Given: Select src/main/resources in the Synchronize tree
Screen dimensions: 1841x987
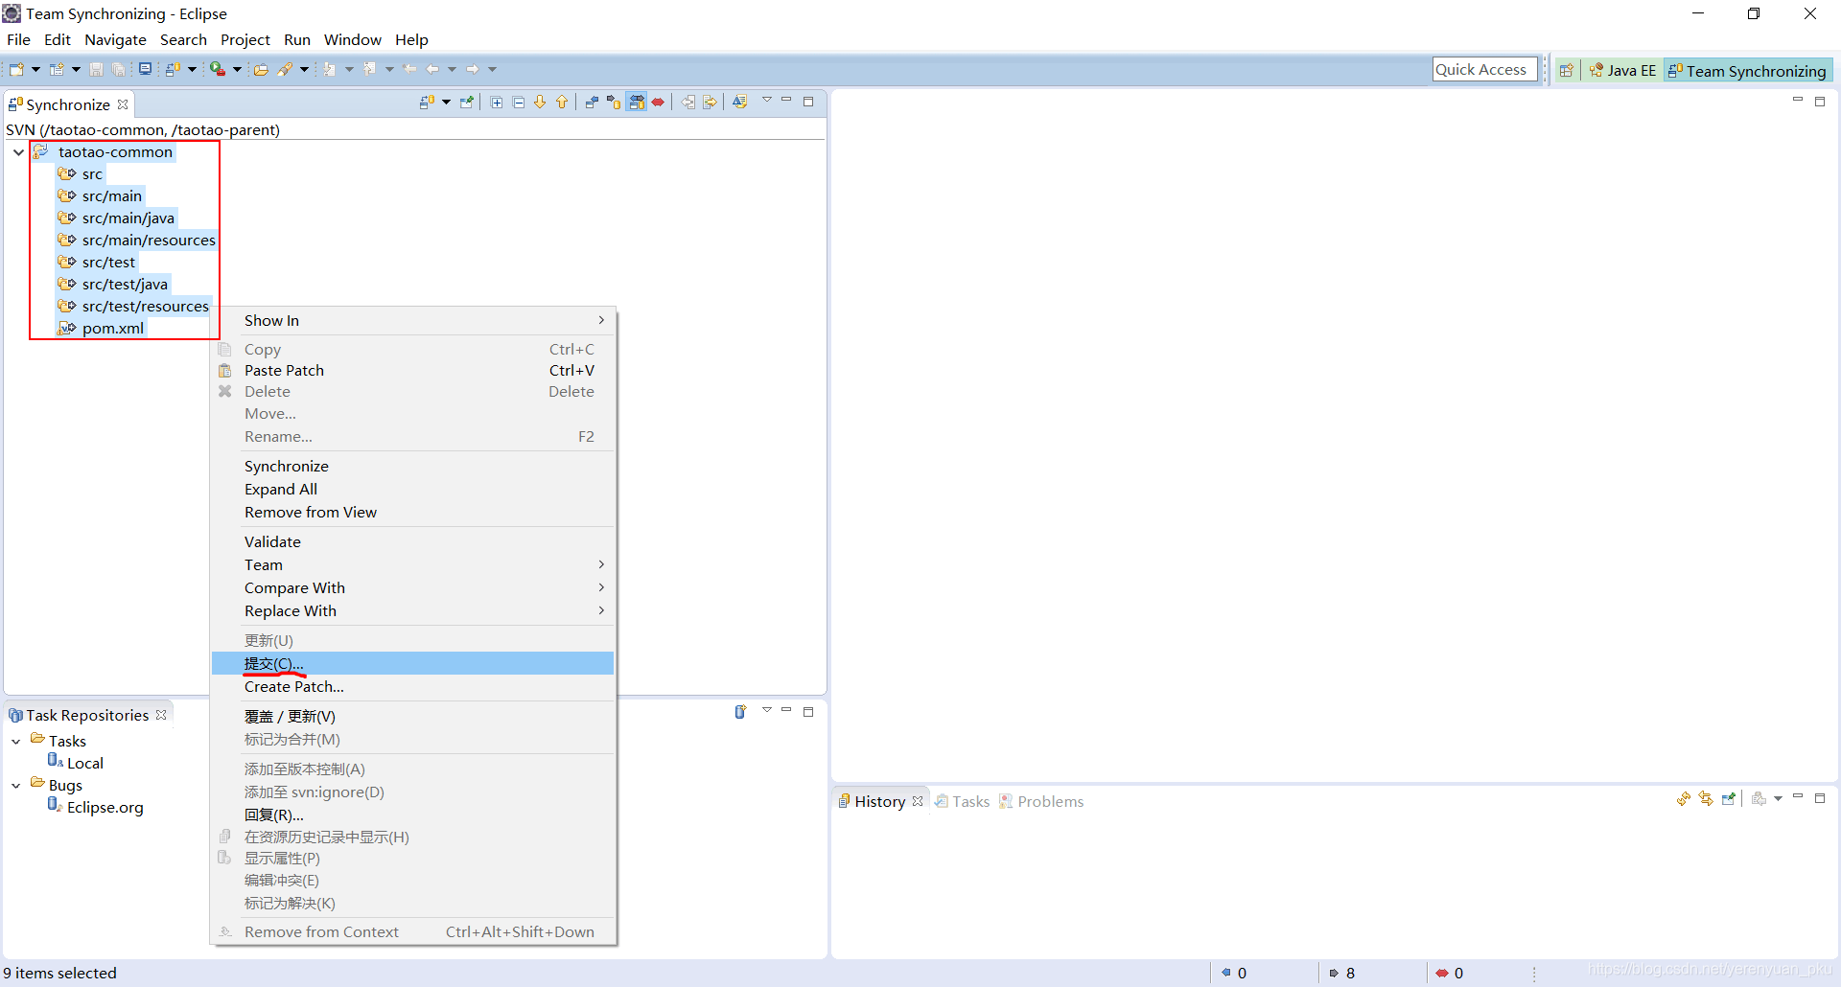Looking at the screenshot, I should [149, 241].
